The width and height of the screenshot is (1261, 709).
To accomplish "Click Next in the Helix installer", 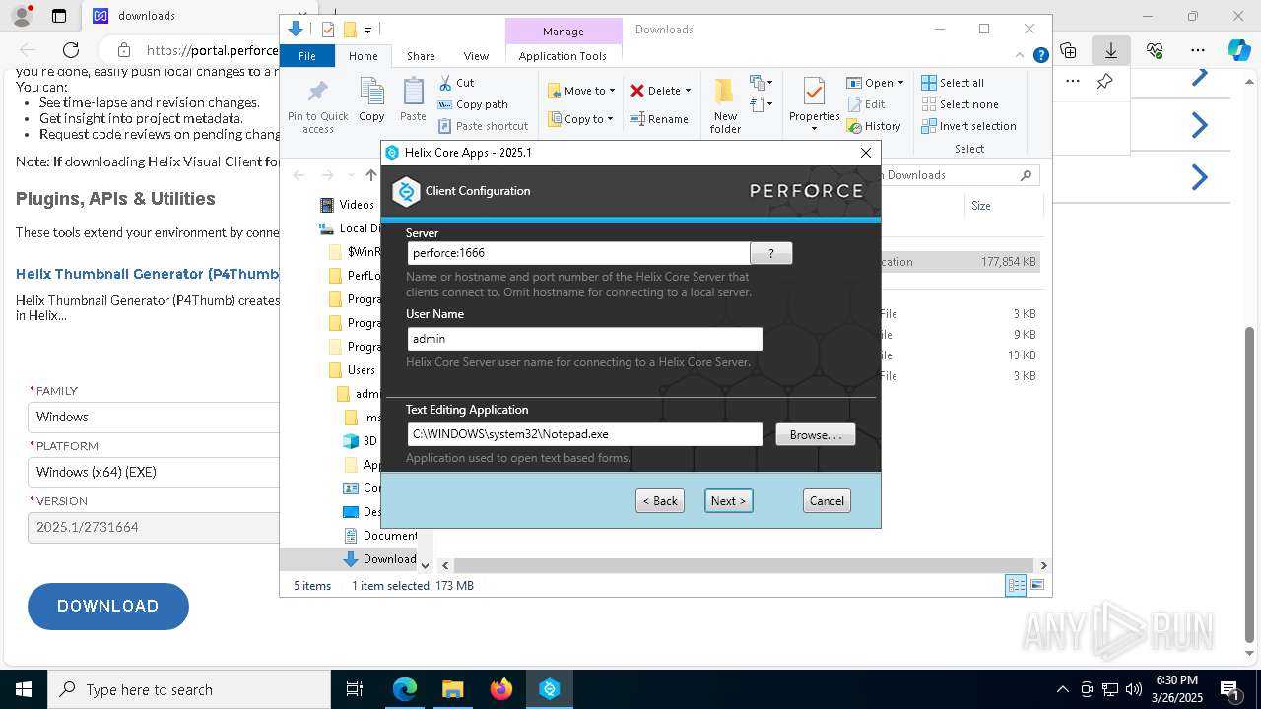I will [x=728, y=500].
